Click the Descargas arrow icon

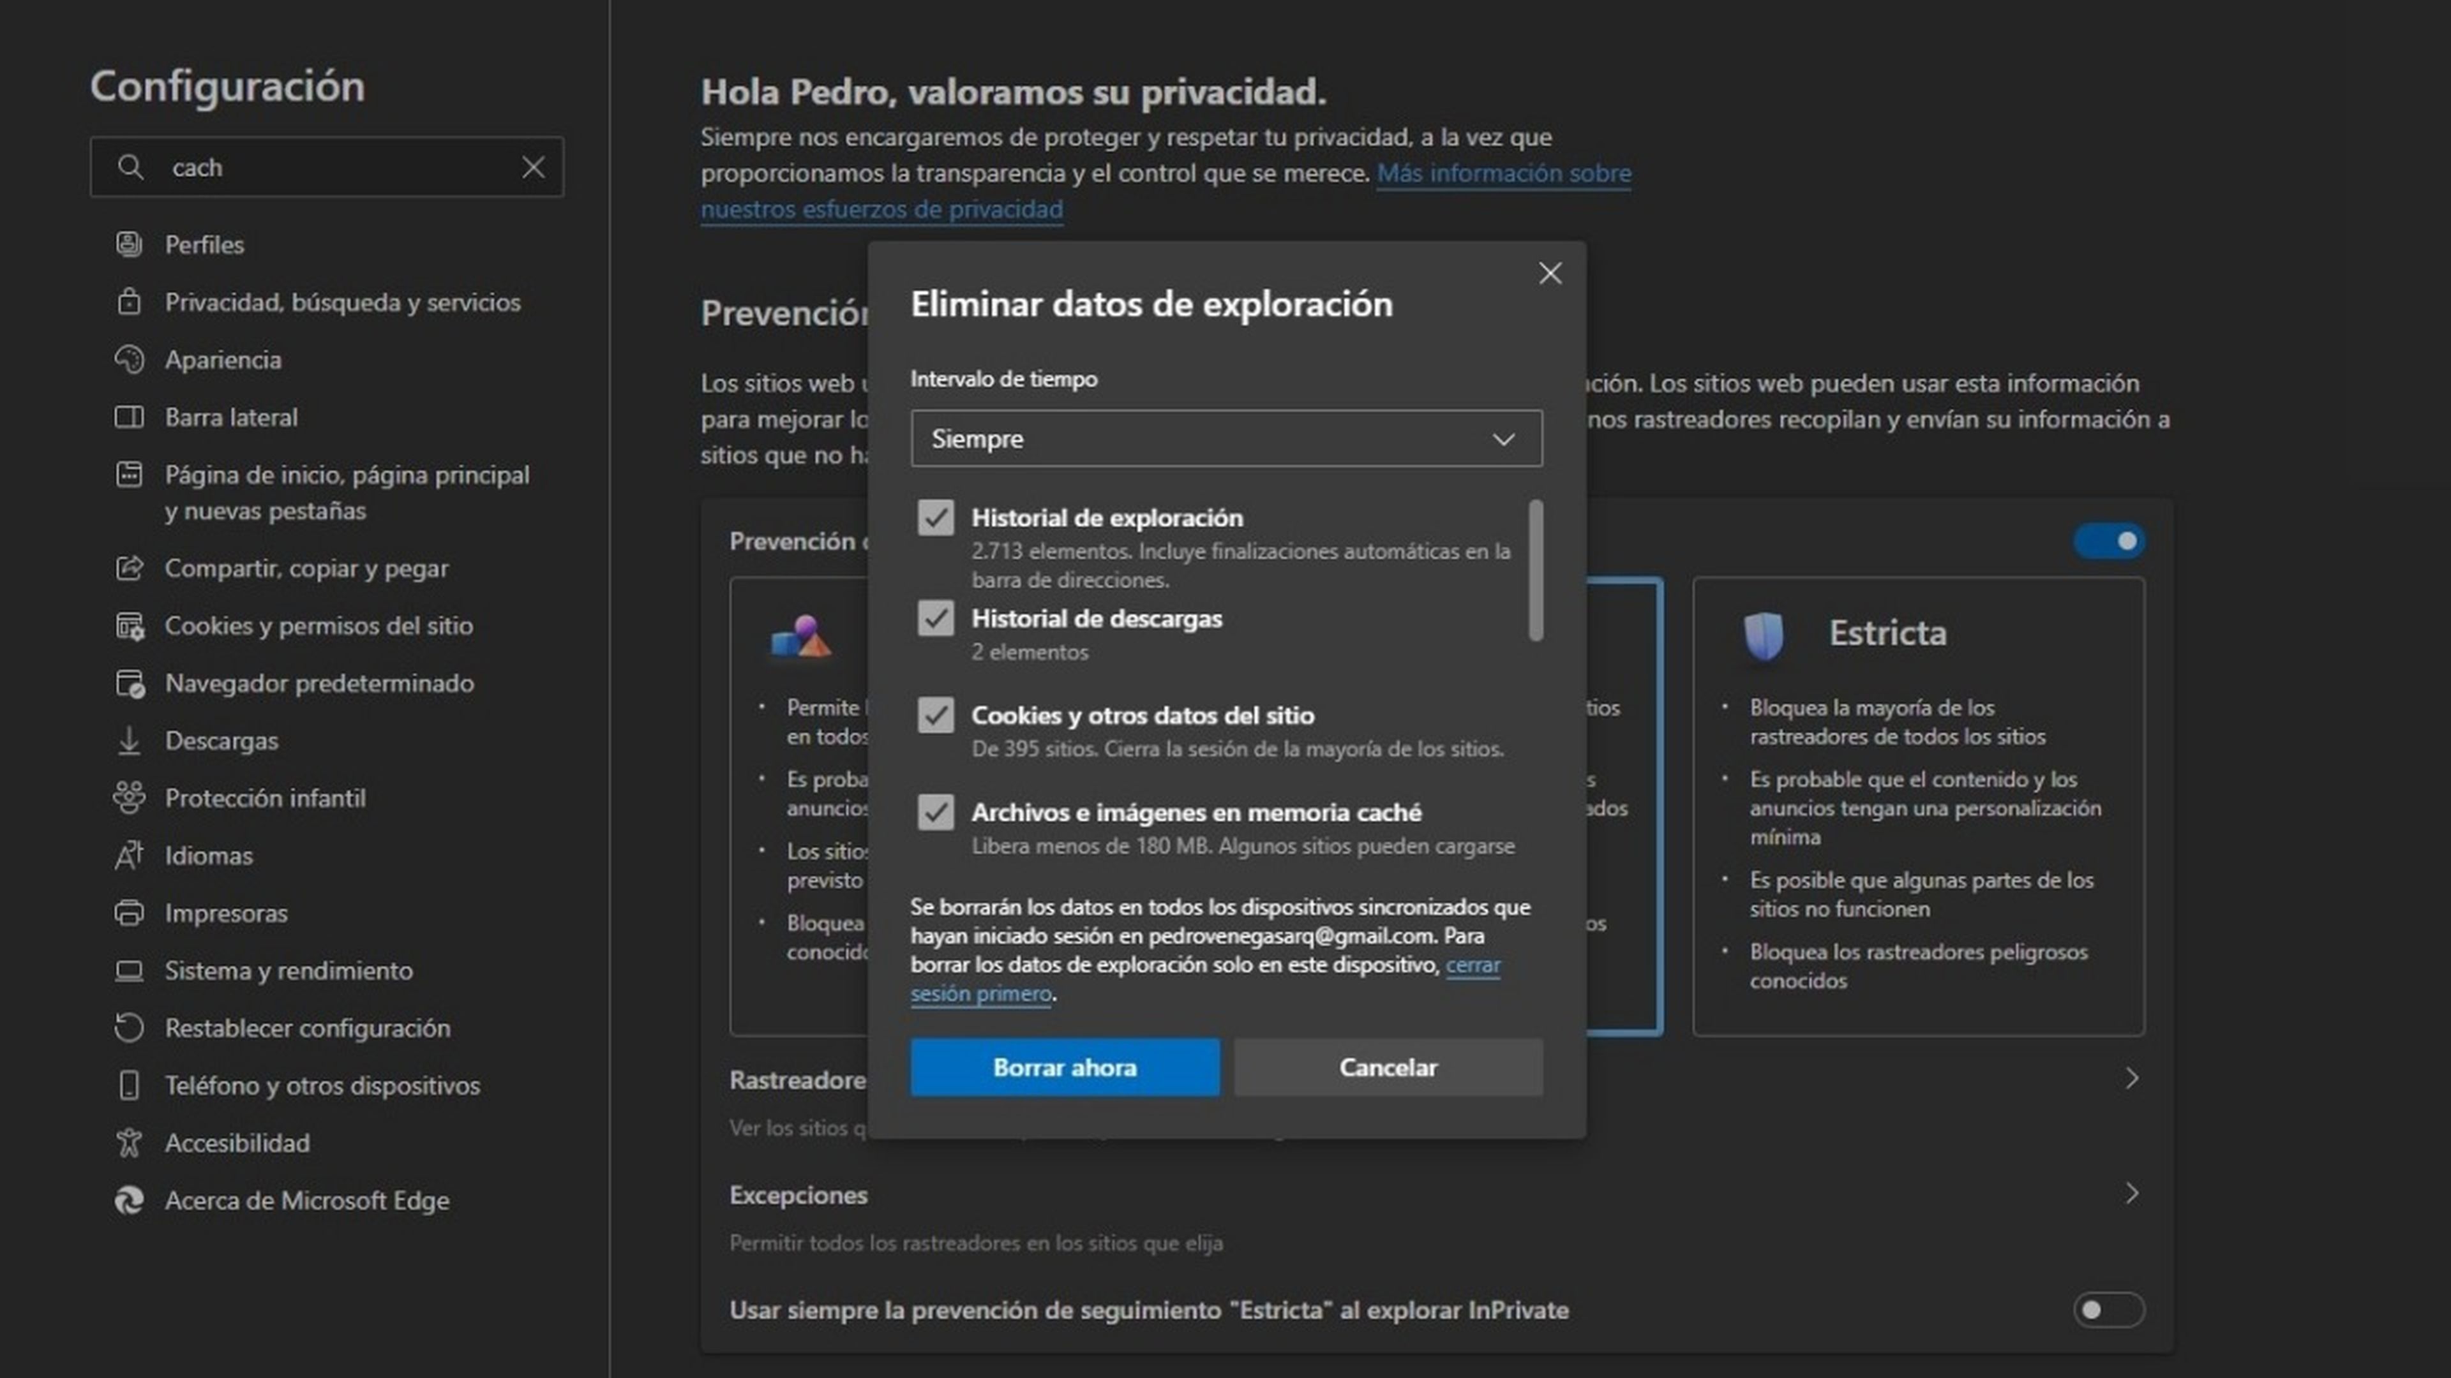(130, 740)
